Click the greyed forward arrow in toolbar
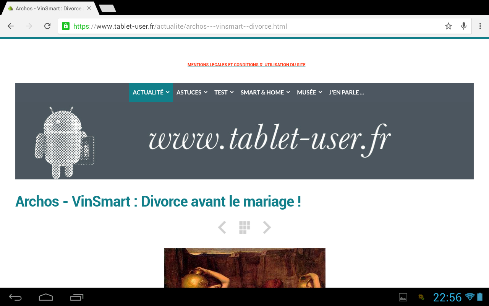The height and width of the screenshot is (306, 489). coord(29,26)
